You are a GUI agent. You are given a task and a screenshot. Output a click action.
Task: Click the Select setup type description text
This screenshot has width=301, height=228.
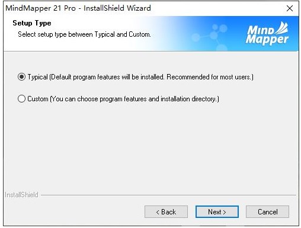84,34
